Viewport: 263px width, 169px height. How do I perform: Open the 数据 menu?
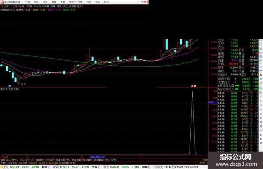(54, 2)
